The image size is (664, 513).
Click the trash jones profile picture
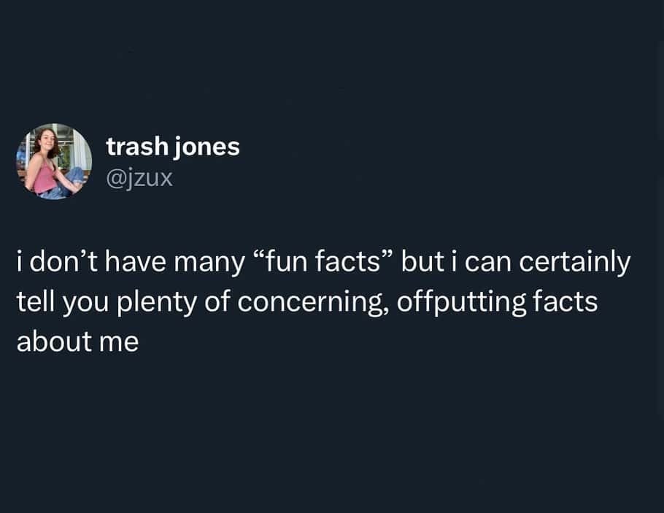tap(54, 161)
